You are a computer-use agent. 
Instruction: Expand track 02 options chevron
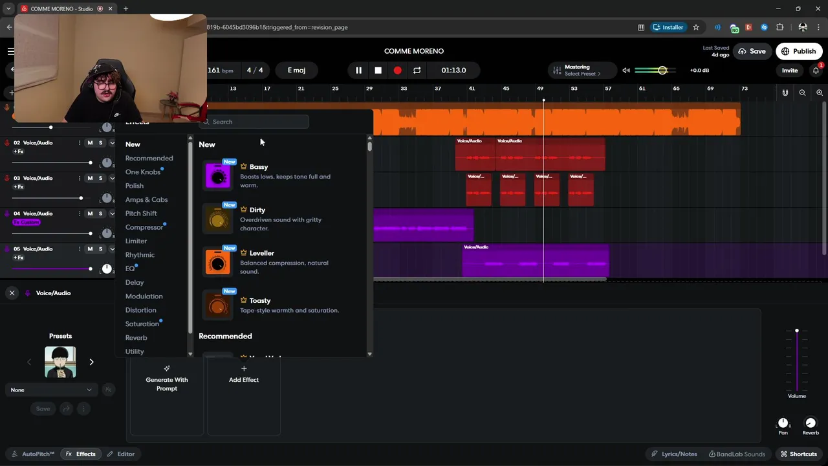pyautogui.click(x=112, y=143)
